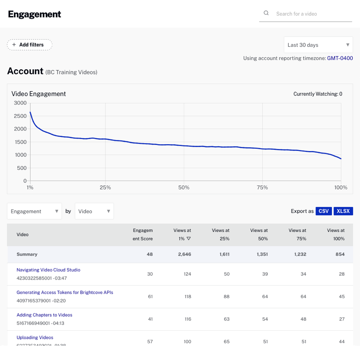The image size is (360, 346).
Task: Sort by the Views at 100% column
Action: pos(335,234)
